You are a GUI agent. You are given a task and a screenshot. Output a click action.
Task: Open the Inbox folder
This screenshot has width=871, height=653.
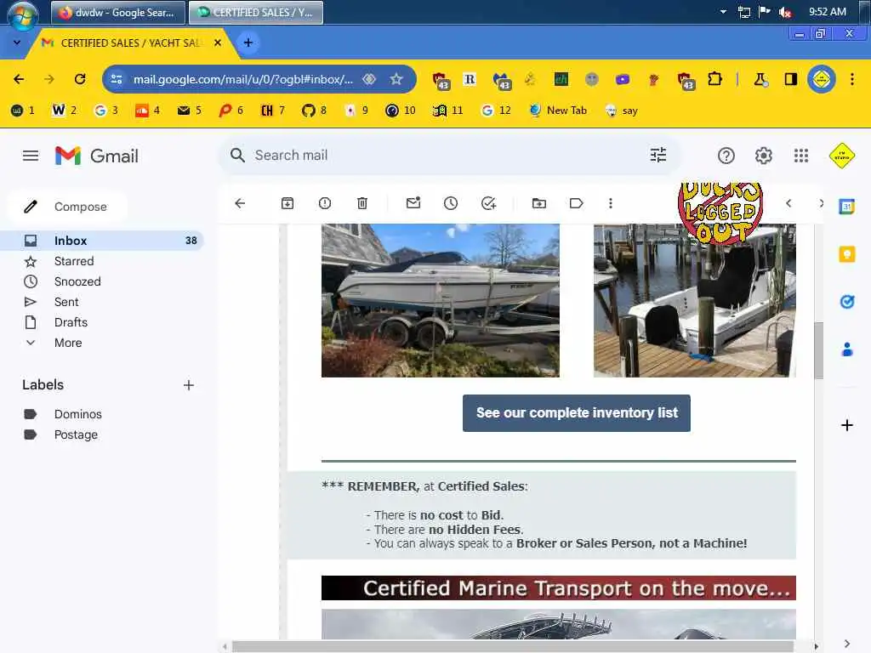[x=102, y=241]
